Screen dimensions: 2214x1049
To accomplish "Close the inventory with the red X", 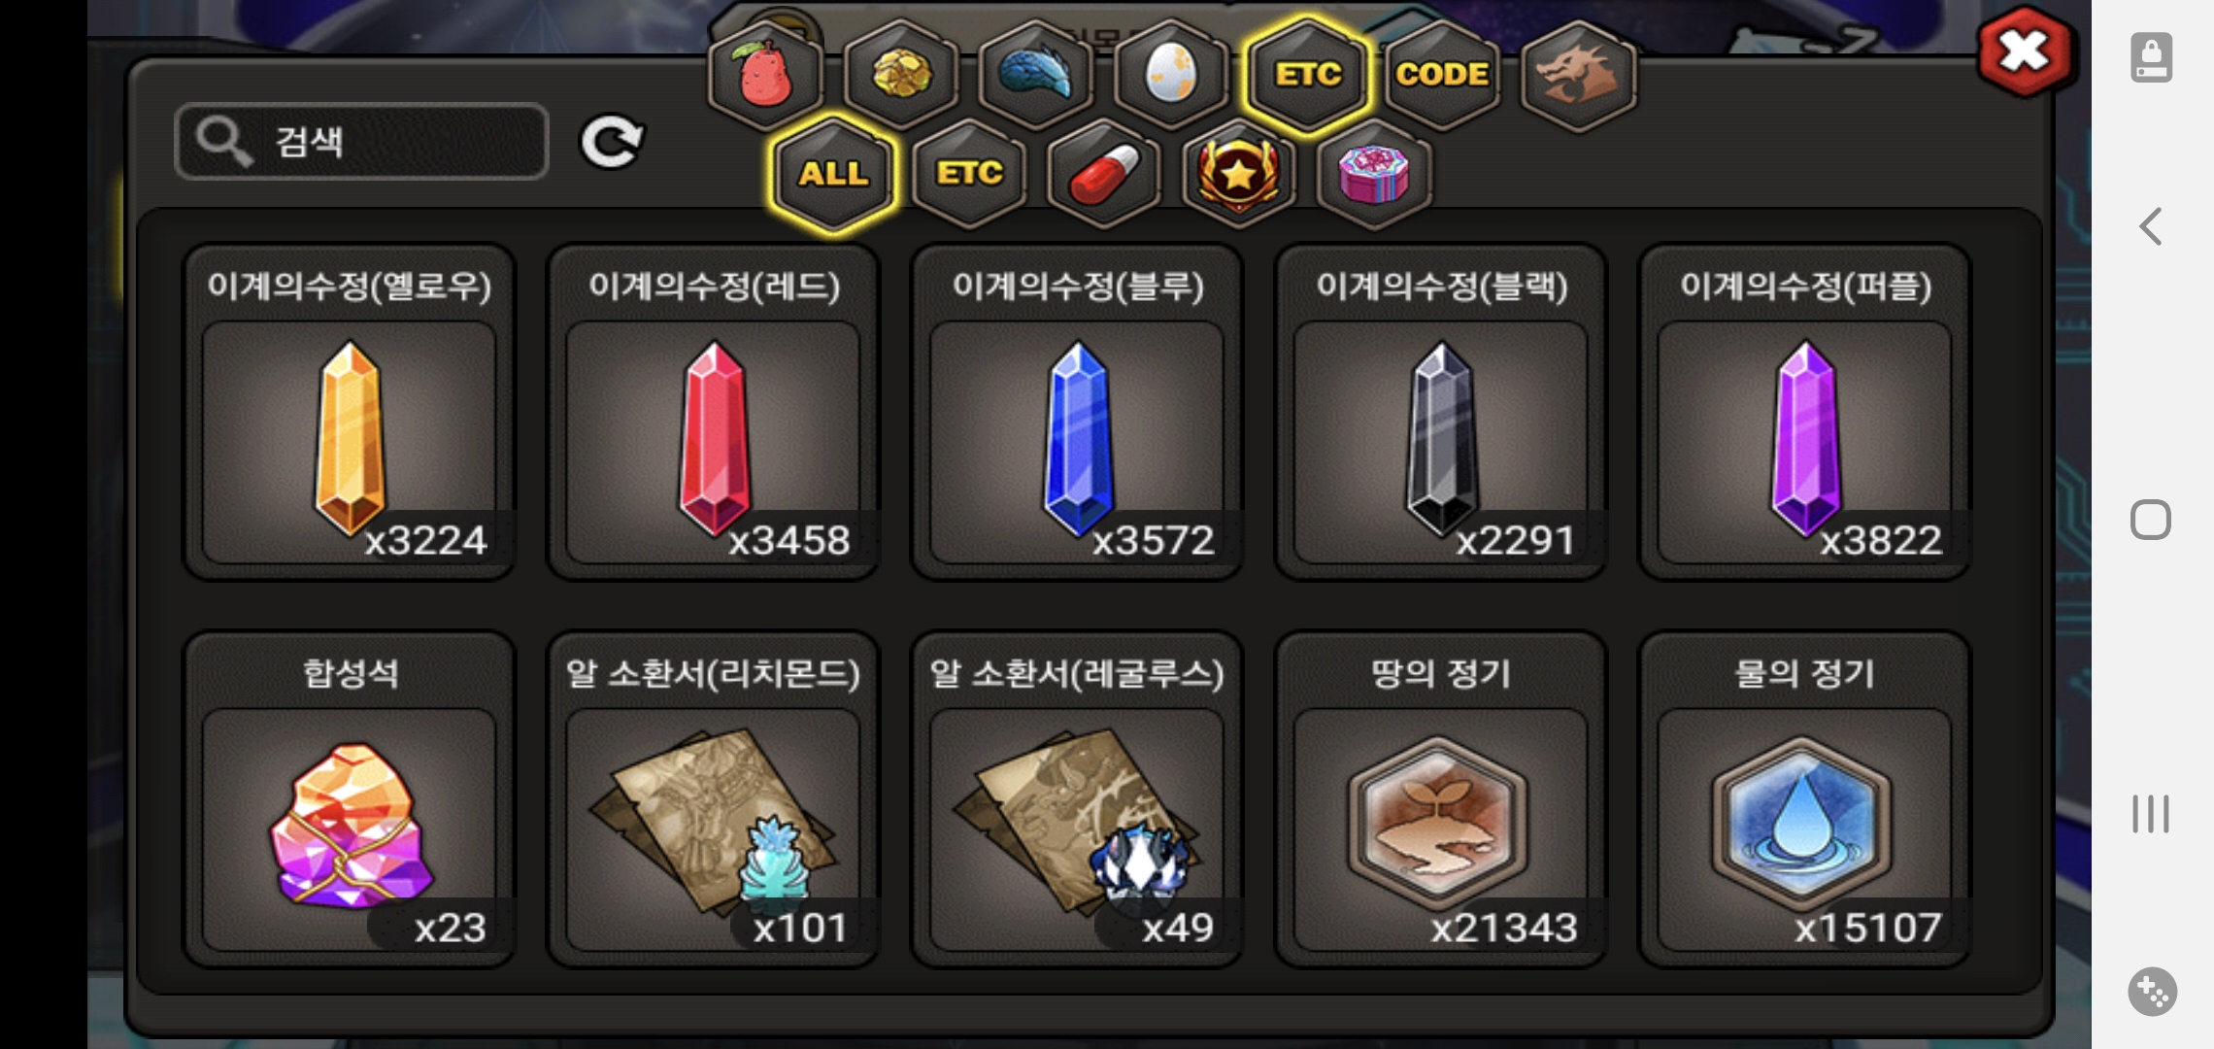I will 2025,52.
